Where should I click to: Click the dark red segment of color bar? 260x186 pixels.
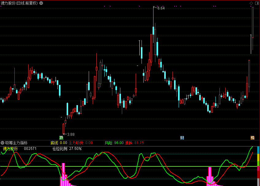(x=258, y=174)
